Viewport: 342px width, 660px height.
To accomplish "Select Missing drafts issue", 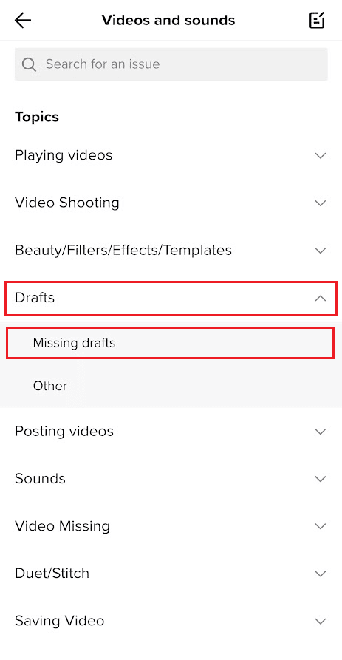I will tap(171, 343).
